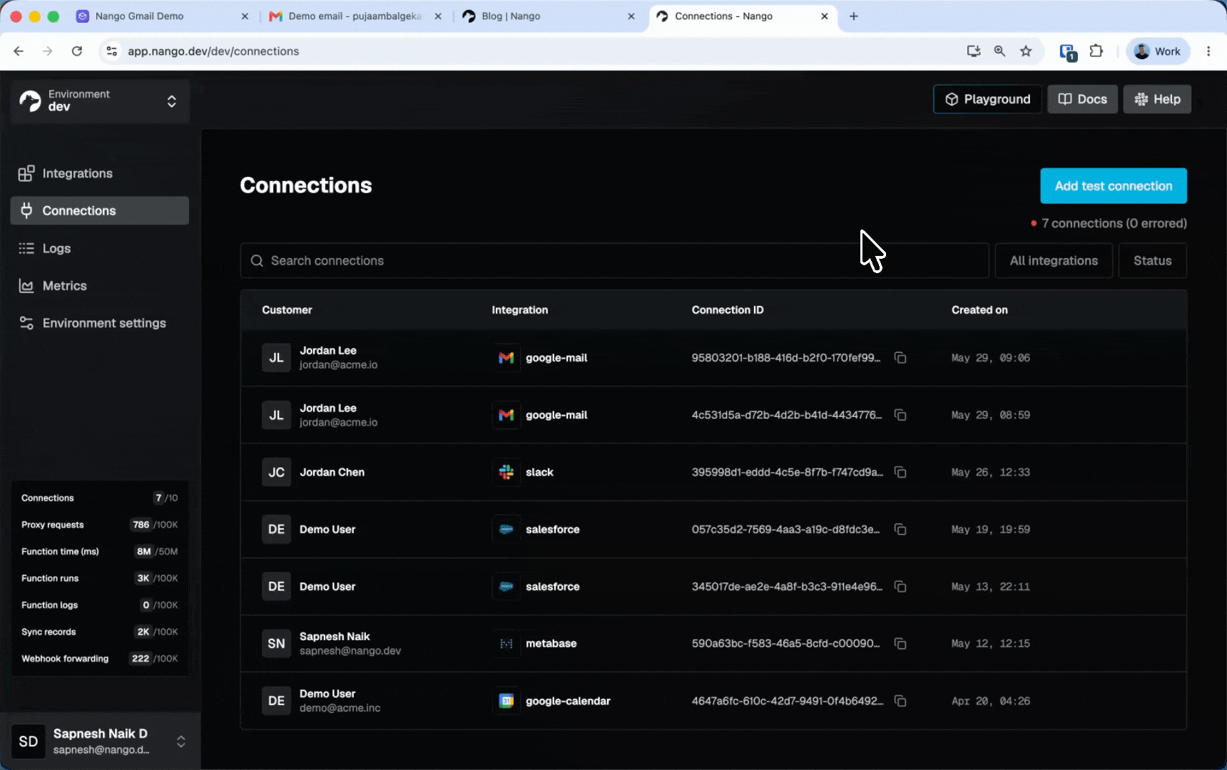Viewport: 1227px width, 770px height.
Task: Click Gmail icon in the 09:06 row
Action: 506,358
